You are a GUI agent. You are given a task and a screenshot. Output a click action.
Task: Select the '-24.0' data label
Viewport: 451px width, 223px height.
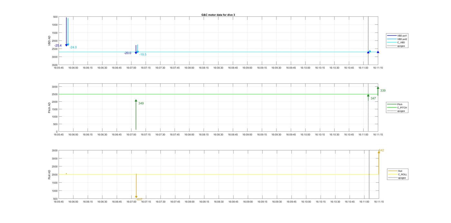point(73,47)
